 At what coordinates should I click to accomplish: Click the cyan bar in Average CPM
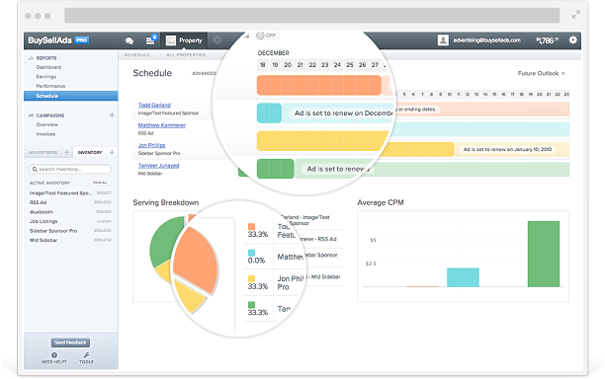(463, 277)
